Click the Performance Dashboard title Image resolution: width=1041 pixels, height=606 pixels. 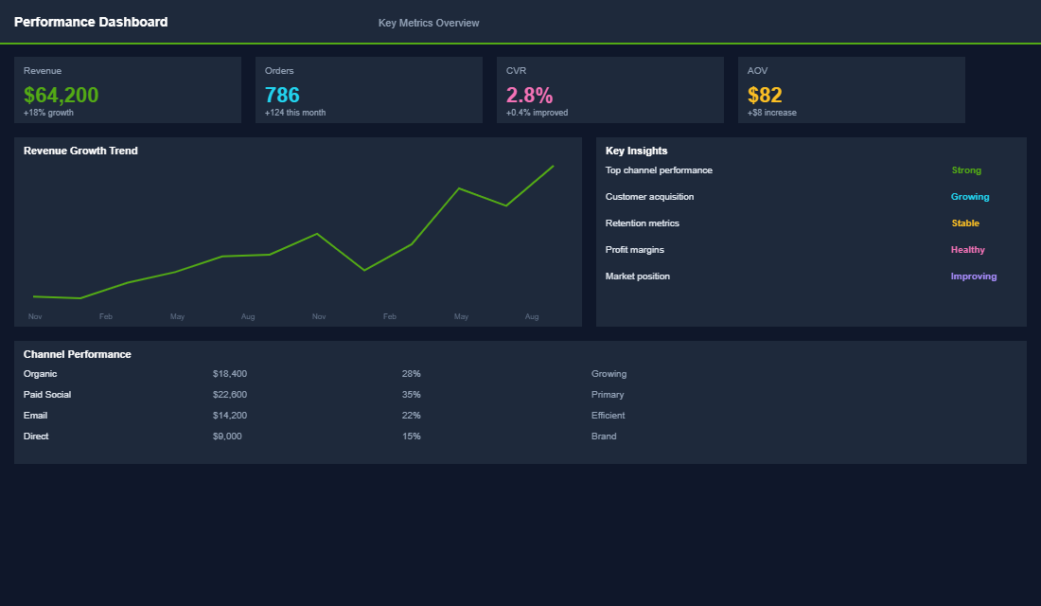(x=91, y=22)
